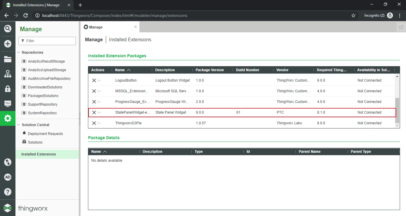
Task: Open the Browse folder icon
Action: click(x=8, y=59)
